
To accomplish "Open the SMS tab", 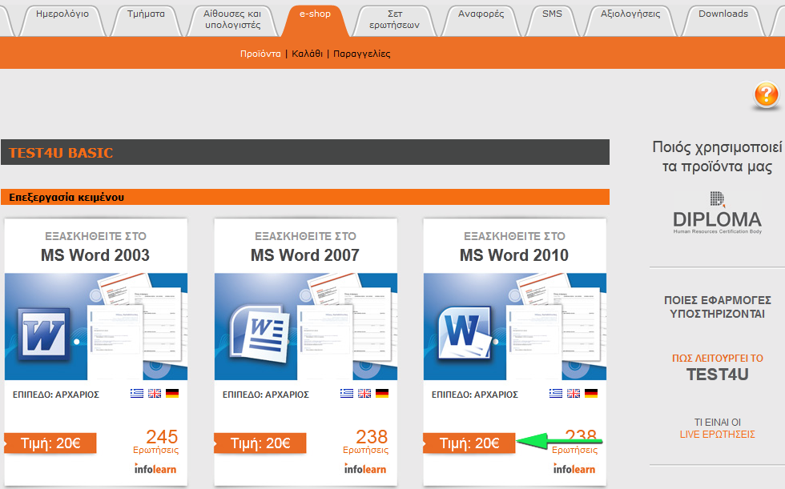I will (552, 19).
